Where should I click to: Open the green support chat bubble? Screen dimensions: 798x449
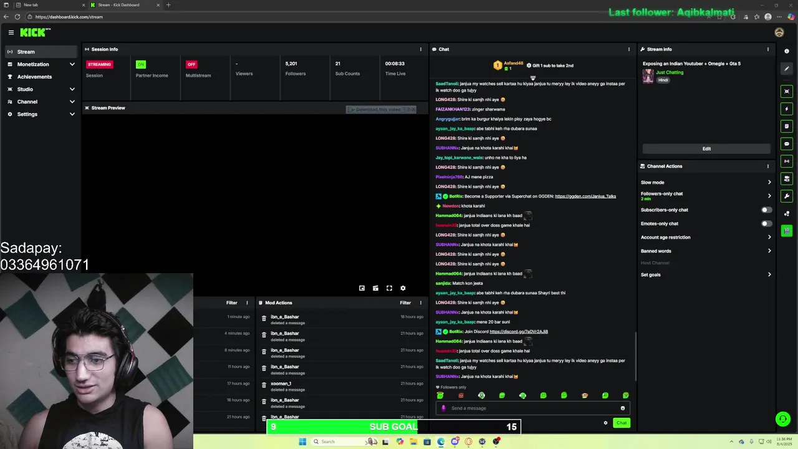[x=782, y=419]
